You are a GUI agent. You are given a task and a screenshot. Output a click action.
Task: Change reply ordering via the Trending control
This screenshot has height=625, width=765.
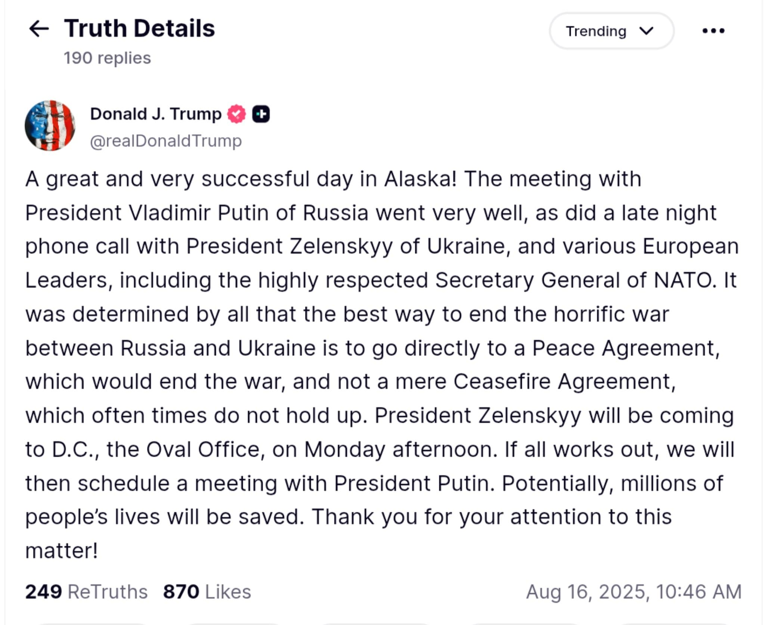click(x=611, y=31)
